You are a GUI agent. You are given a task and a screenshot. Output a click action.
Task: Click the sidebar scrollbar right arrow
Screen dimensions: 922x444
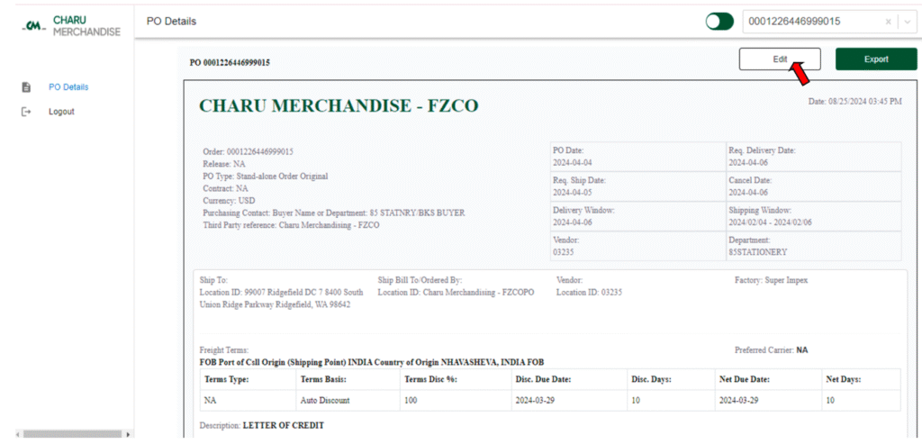coord(129,434)
